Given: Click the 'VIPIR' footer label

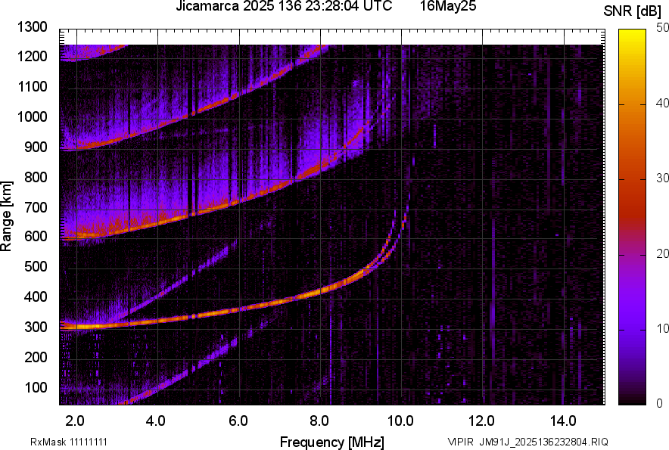Looking at the screenshot, I should coord(460,442).
